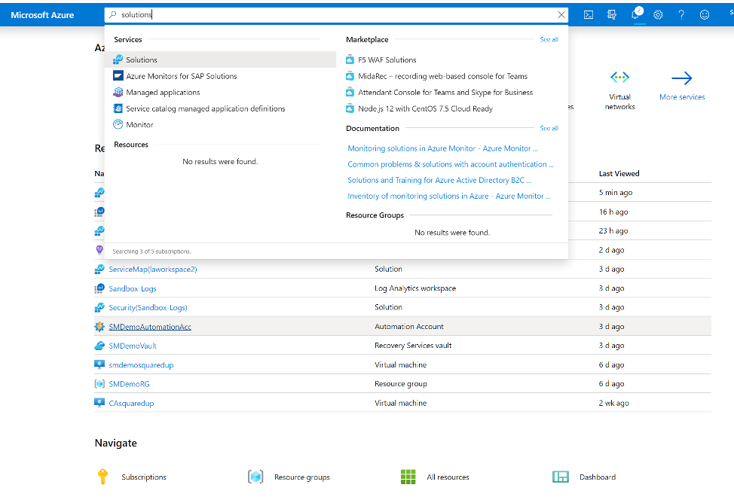The height and width of the screenshot is (503, 734).
Task: Open the F5 WAF Solutions marketplace item
Action: click(x=387, y=60)
